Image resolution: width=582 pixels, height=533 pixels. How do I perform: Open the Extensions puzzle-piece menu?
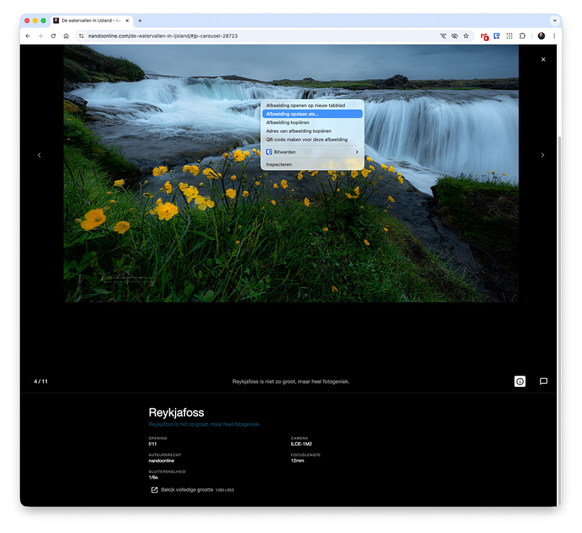(x=522, y=36)
